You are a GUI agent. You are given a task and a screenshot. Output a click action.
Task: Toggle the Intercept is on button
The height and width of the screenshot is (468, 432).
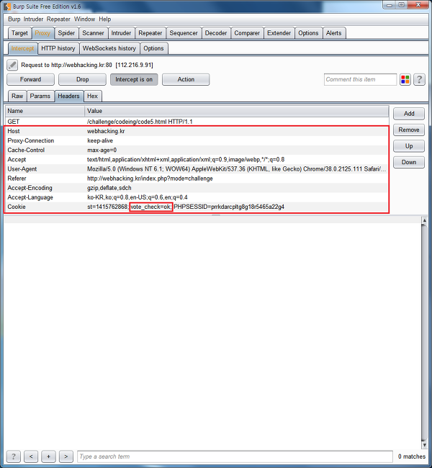134,80
